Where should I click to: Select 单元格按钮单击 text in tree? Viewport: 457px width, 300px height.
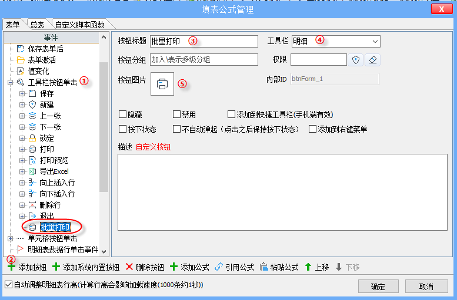tap(52, 238)
